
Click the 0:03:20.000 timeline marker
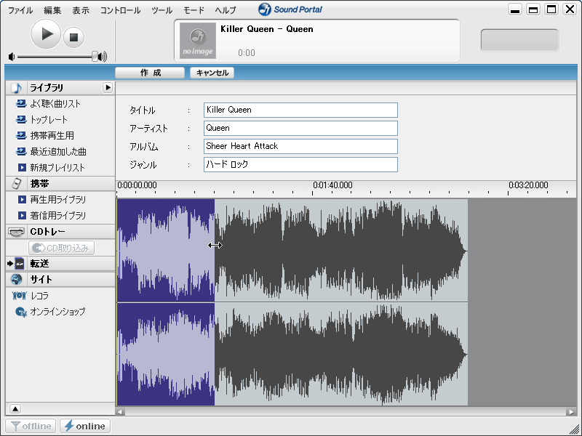(528, 185)
